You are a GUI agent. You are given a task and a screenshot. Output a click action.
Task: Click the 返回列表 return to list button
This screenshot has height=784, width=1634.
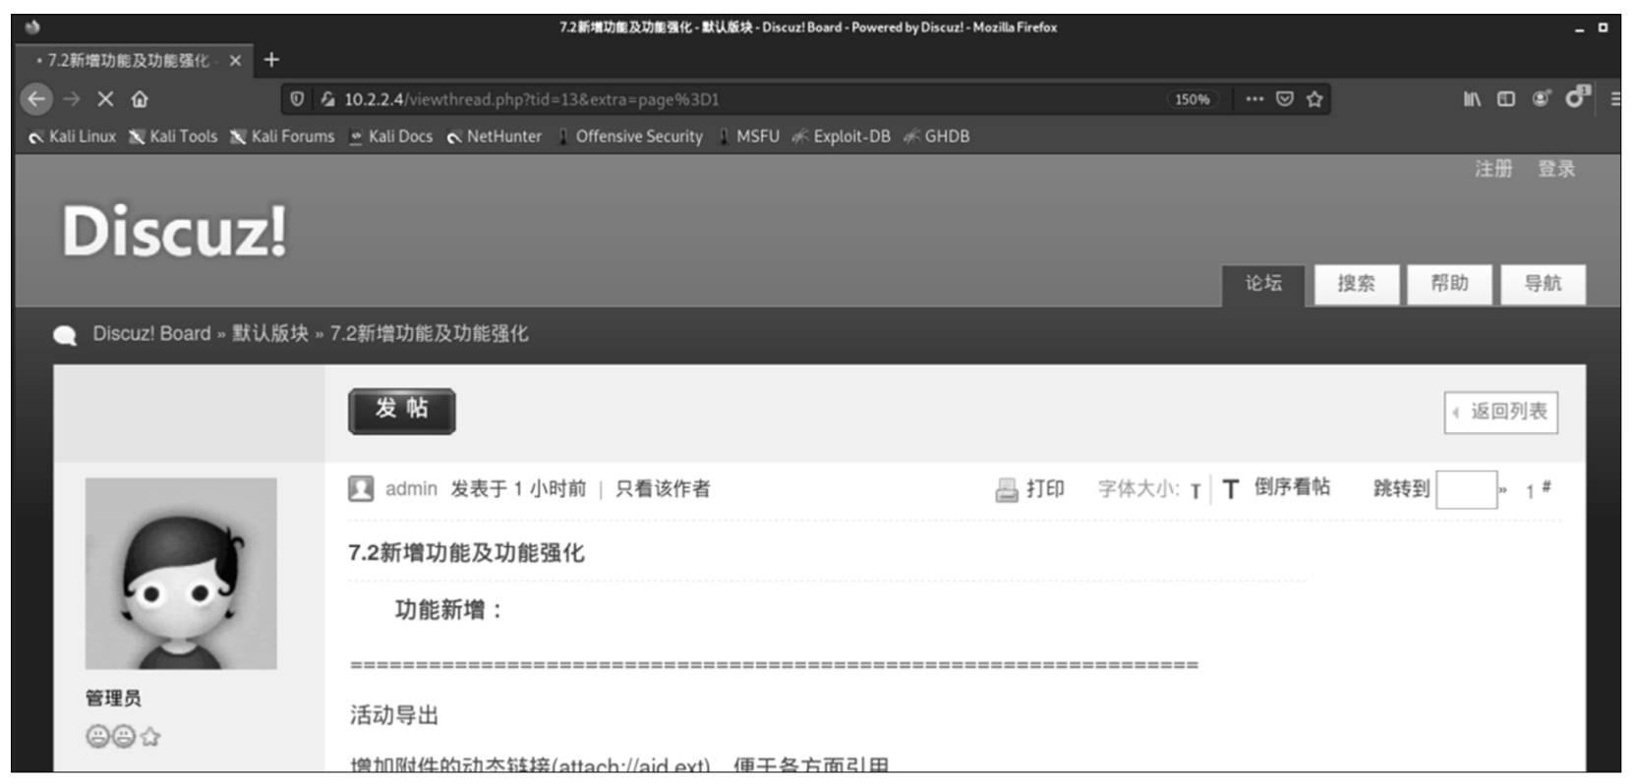[x=1500, y=412]
